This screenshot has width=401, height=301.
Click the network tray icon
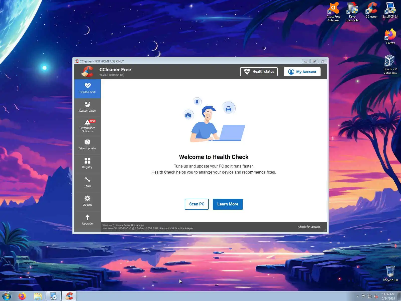point(370,296)
